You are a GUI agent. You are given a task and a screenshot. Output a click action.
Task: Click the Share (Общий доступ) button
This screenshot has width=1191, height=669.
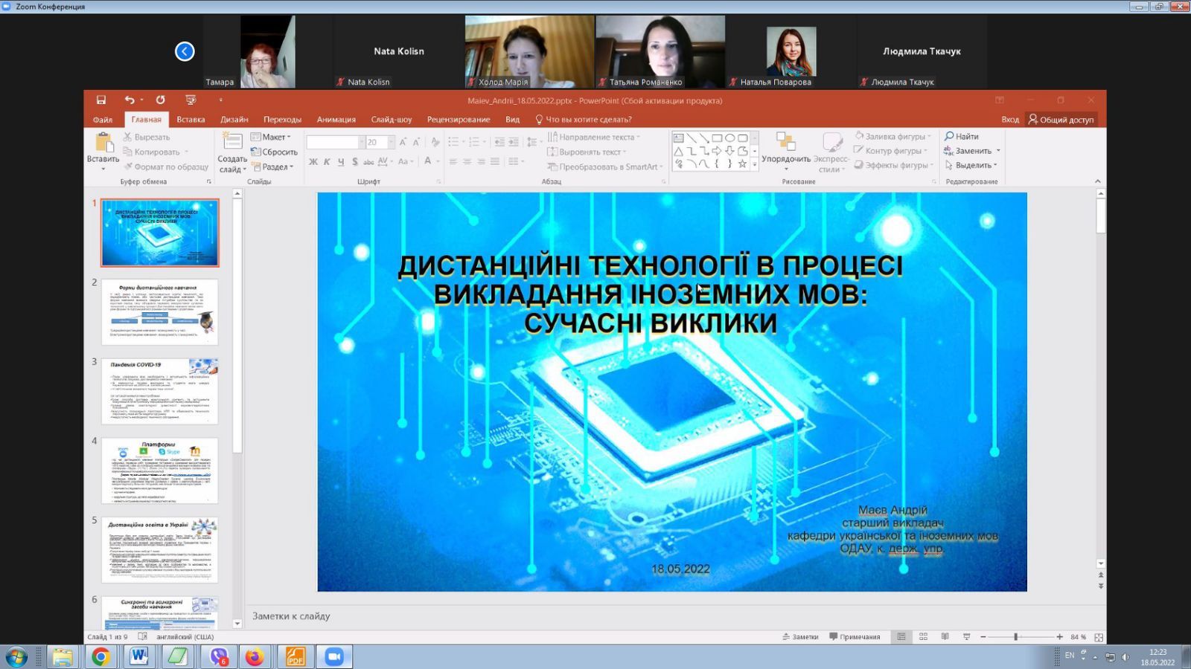click(x=1061, y=120)
